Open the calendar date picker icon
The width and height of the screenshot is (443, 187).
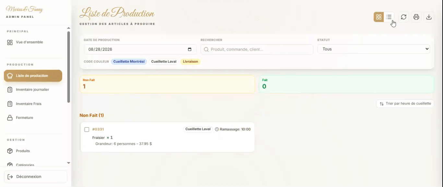tap(190, 49)
